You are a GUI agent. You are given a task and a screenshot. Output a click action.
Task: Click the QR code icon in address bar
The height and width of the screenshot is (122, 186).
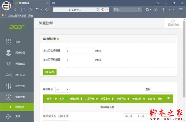click(x=98, y=10)
